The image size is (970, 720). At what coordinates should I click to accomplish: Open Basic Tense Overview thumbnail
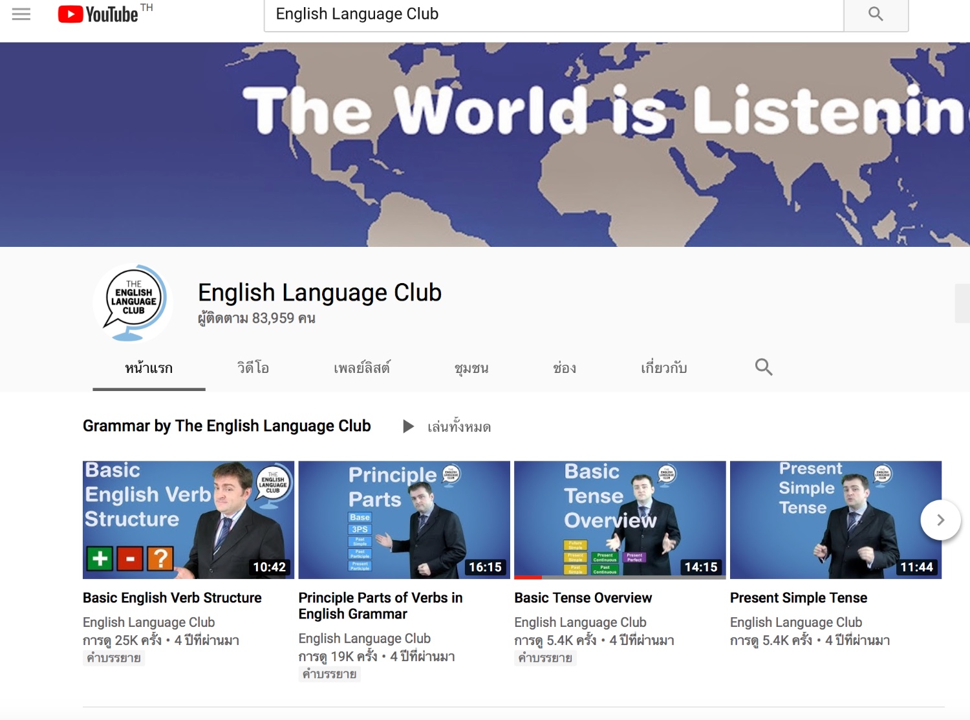tap(620, 520)
